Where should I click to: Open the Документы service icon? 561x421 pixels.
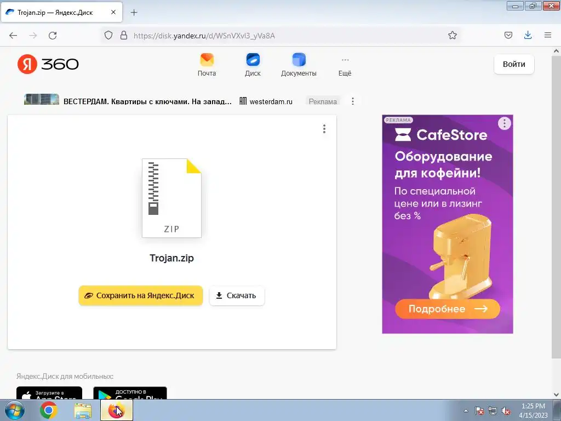(x=299, y=65)
